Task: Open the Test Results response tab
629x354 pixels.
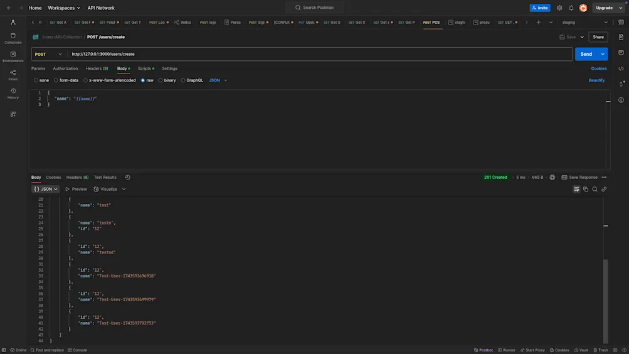Action: click(105, 178)
